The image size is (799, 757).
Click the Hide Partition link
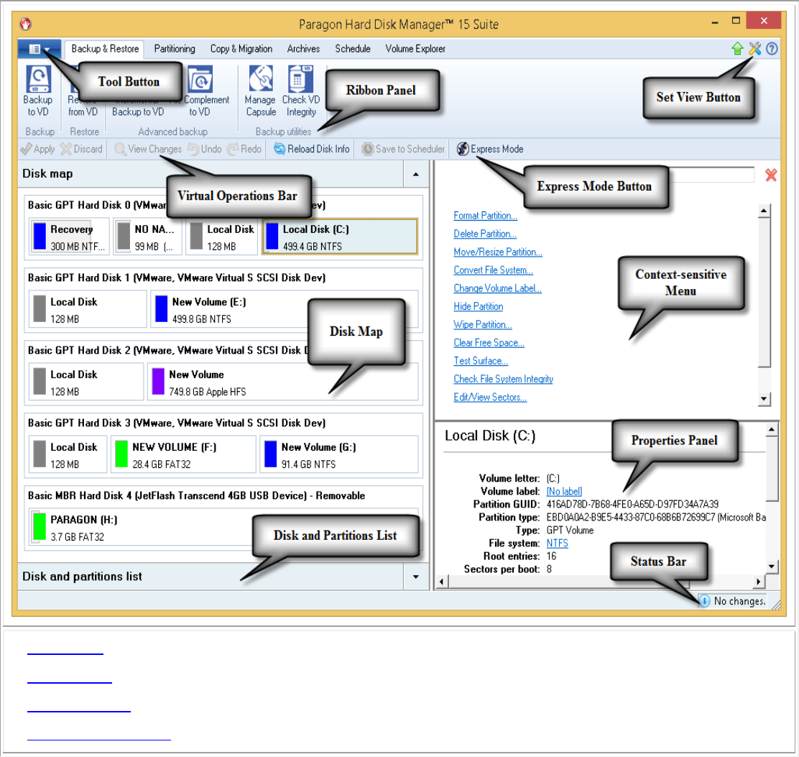coord(478,306)
